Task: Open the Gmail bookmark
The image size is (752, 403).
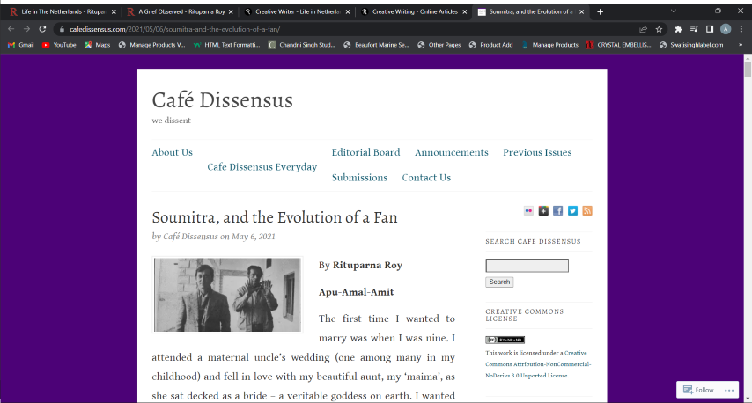Action: 21,45
